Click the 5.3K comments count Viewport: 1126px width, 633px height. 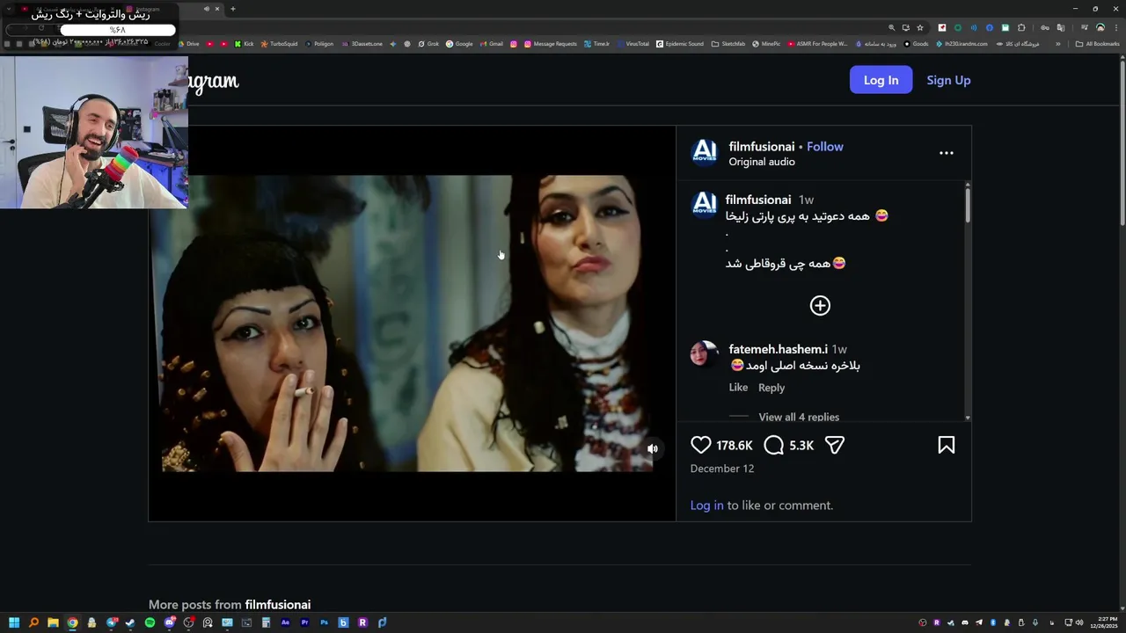[801, 446]
